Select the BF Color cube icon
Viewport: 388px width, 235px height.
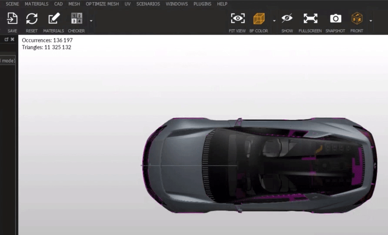tap(259, 19)
